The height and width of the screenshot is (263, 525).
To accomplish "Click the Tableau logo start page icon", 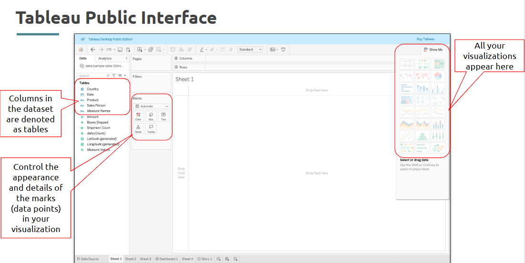I will (81, 49).
